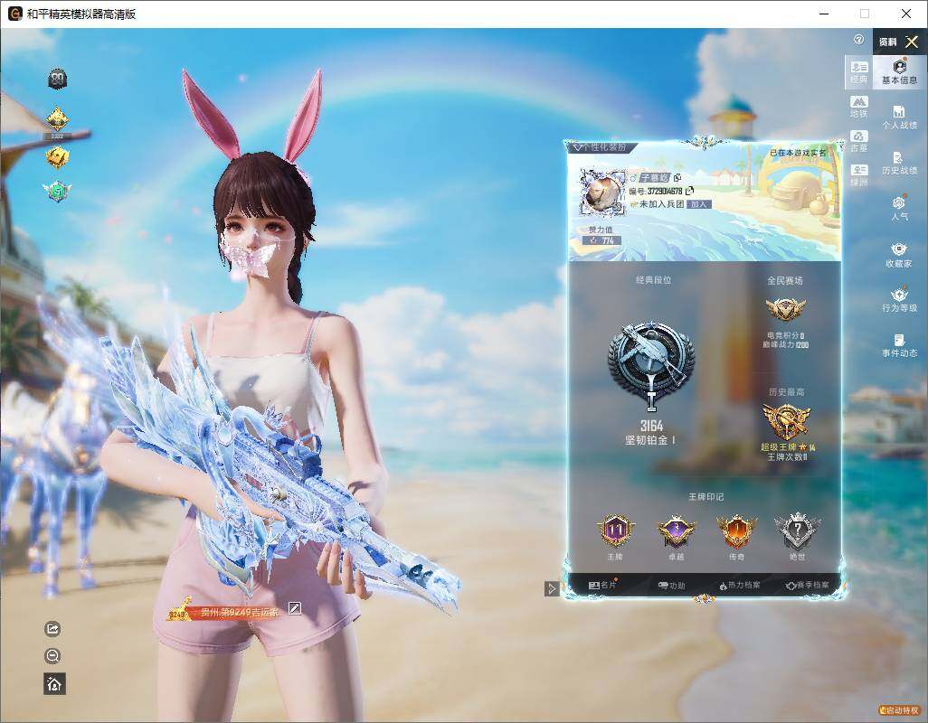This screenshot has height=723, width=928.
Task: Collapse the profile card with arrow button
Action: [x=552, y=588]
